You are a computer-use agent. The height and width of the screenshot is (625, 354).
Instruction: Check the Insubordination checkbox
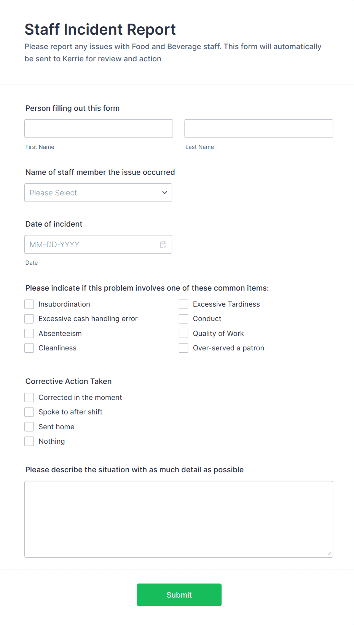click(29, 304)
